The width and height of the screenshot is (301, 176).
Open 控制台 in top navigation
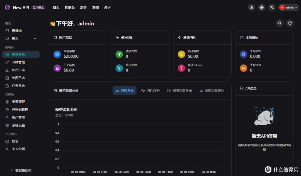tap(70, 8)
